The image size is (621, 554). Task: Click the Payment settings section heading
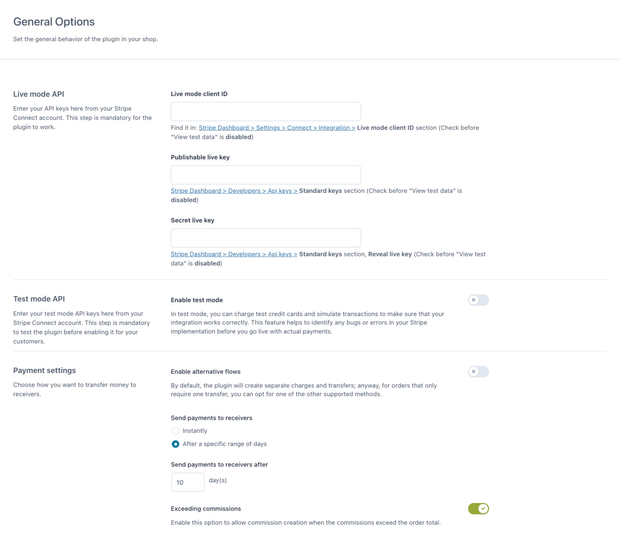[x=45, y=370]
